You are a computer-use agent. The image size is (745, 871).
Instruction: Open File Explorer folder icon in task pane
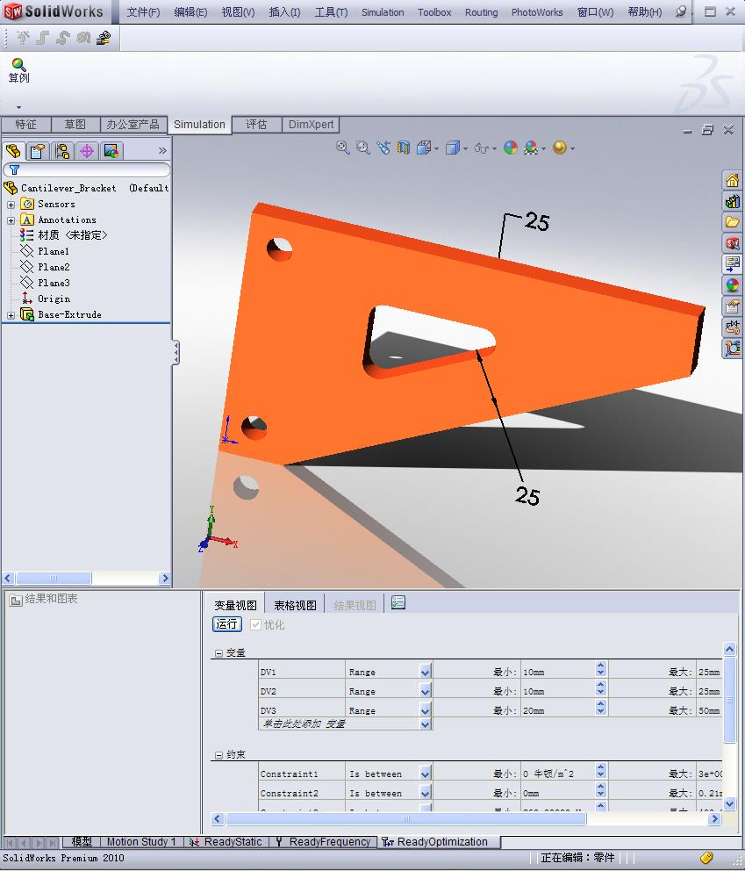(x=732, y=222)
